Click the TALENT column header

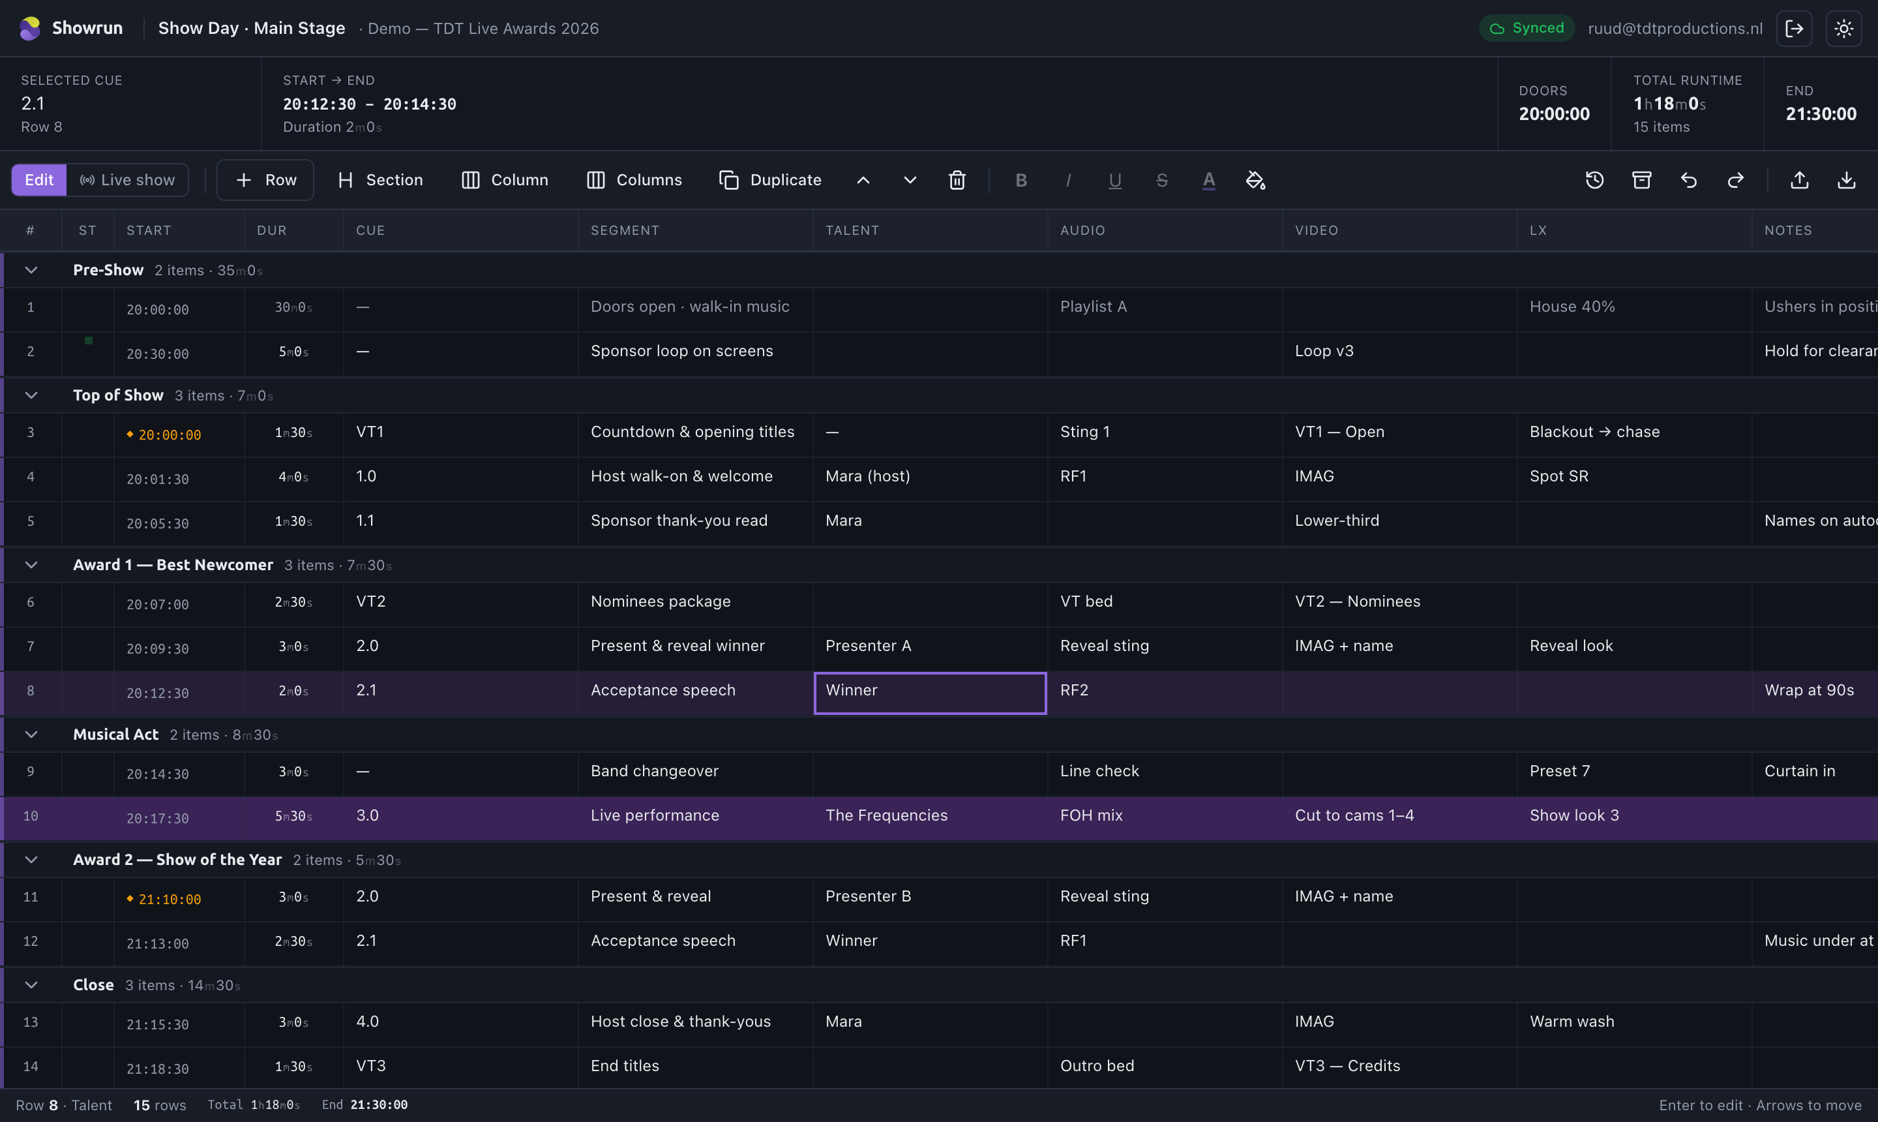tap(931, 231)
